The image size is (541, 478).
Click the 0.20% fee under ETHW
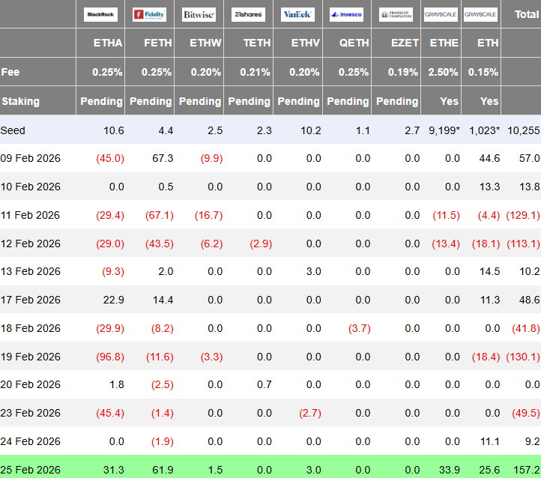(206, 72)
